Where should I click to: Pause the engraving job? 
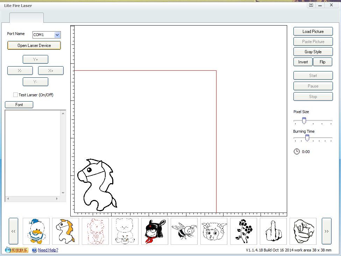pyautogui.click(x=313, y=86)
